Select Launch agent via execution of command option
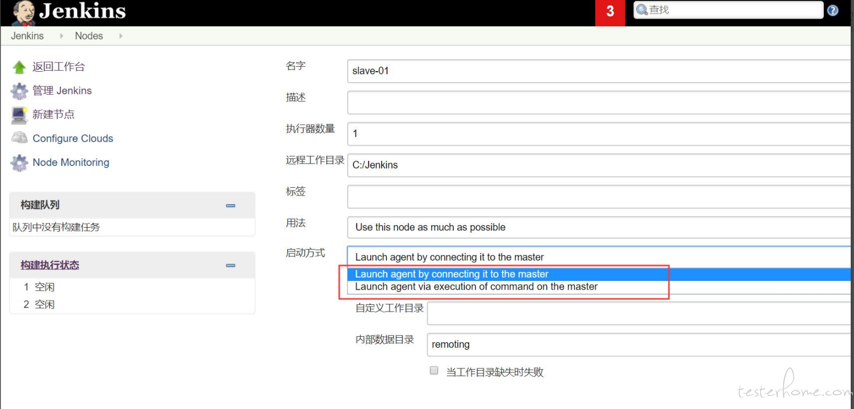The height and width of the screenshot is (409, 854). click(599, 287)
